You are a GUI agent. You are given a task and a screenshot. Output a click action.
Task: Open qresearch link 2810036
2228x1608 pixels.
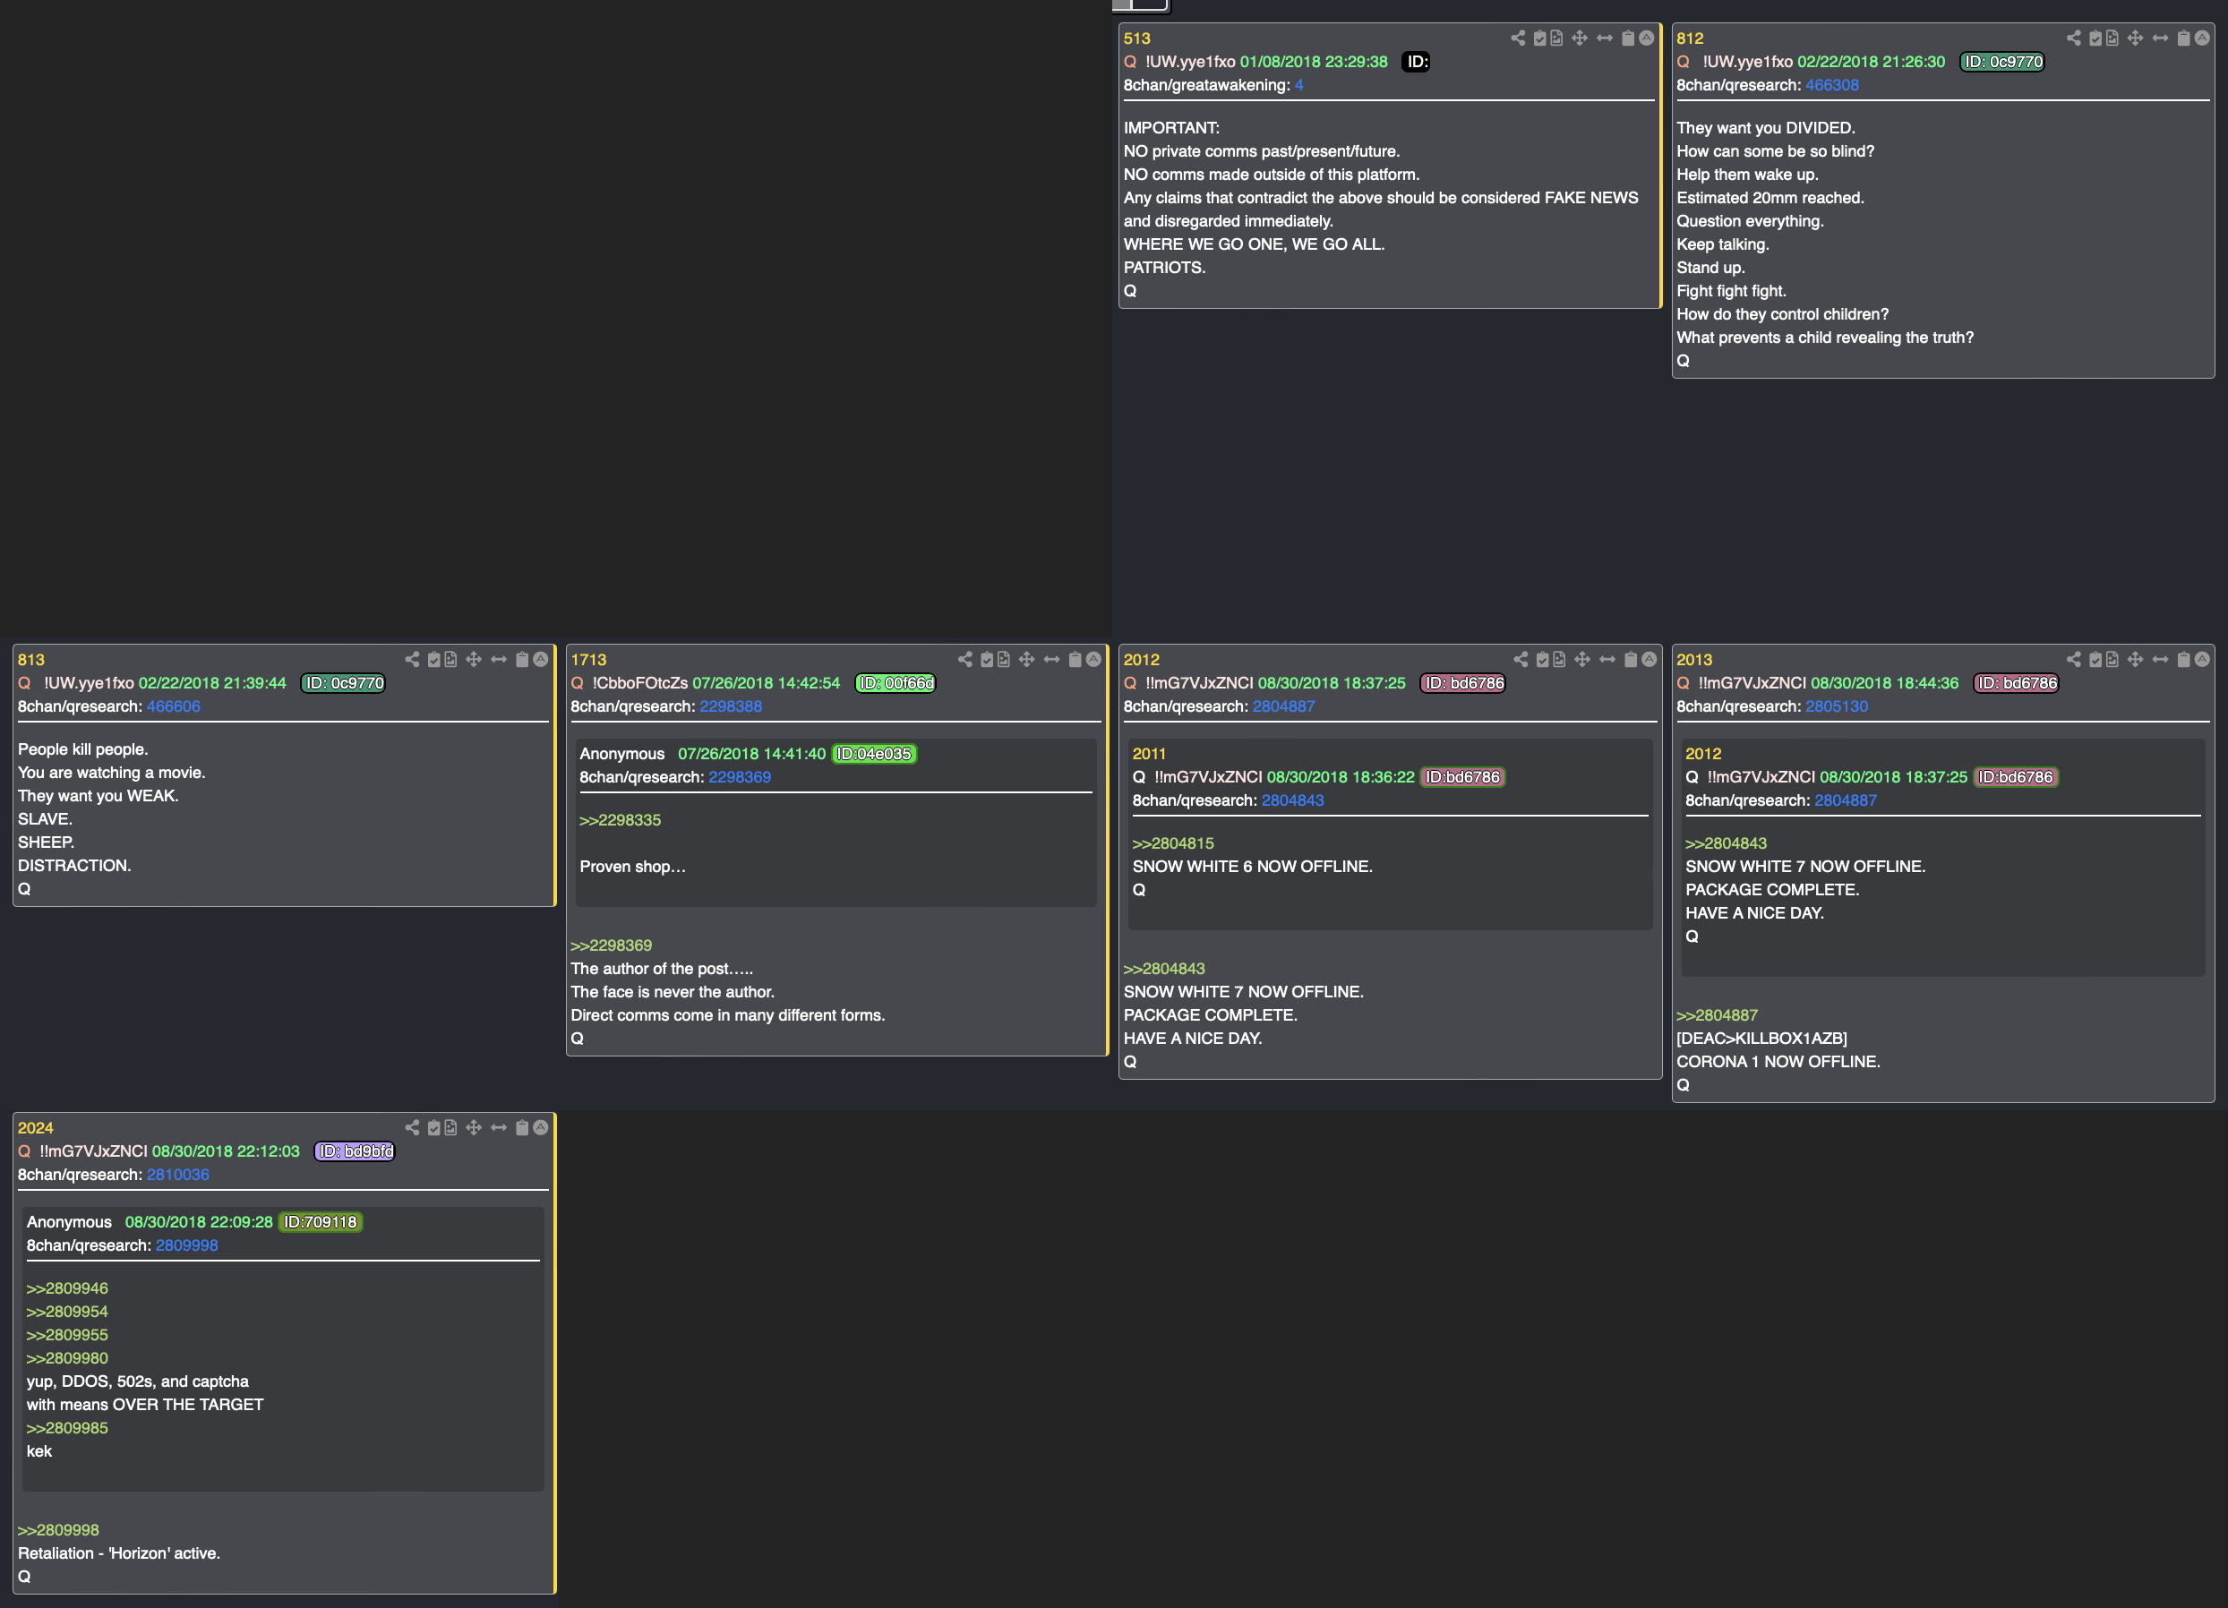pos(178,1175)
